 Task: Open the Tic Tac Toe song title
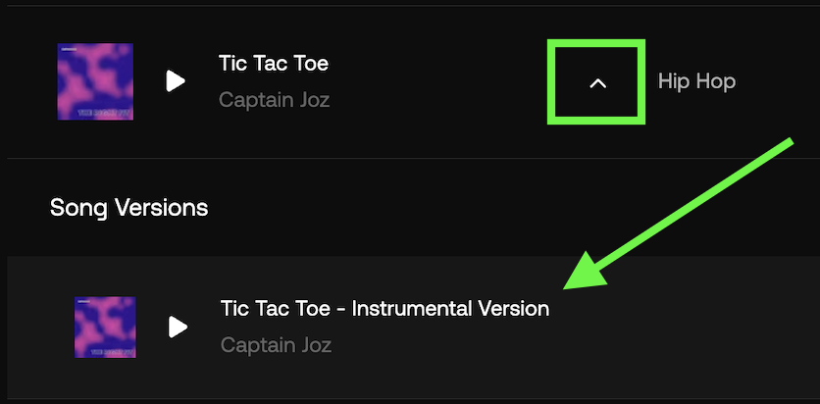274,64
